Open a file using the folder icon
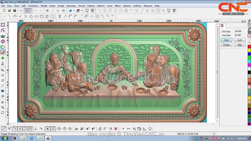The image size is (251, 141). 9,10
